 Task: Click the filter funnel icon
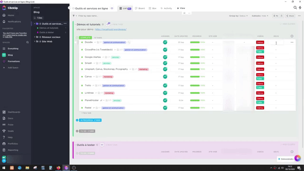tap(74, 16)
